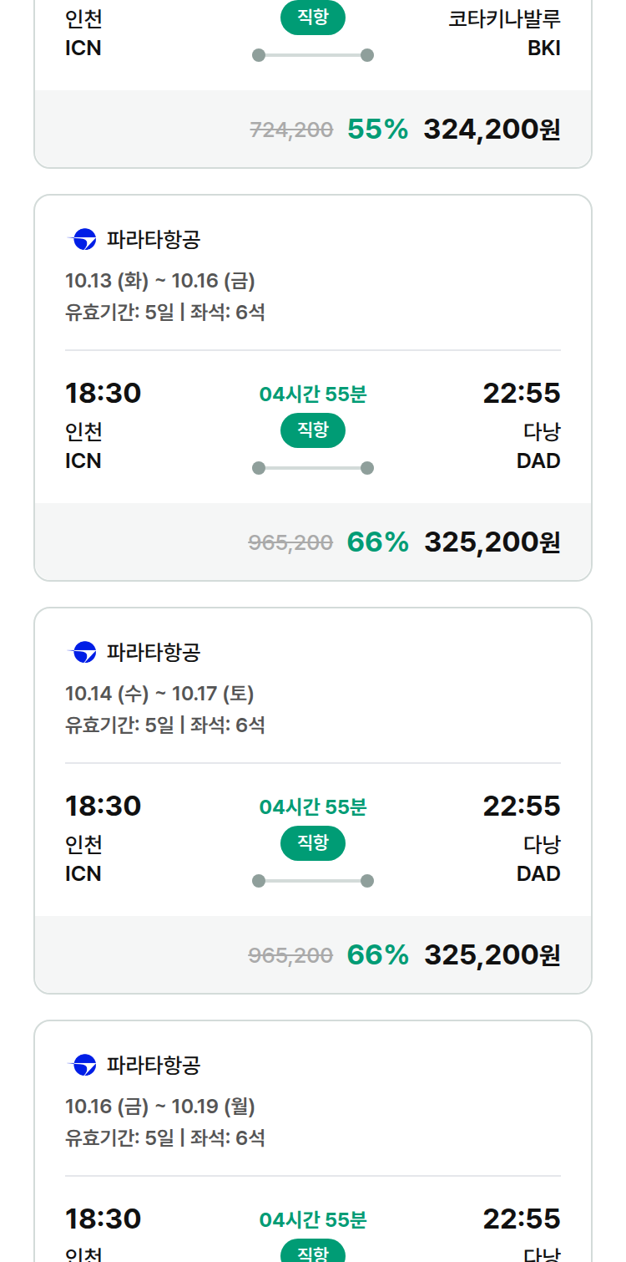The image size is (626, 1262).
Task: Click 파라타항공 airline name on 10.13 card
Action: coord(154,240)
